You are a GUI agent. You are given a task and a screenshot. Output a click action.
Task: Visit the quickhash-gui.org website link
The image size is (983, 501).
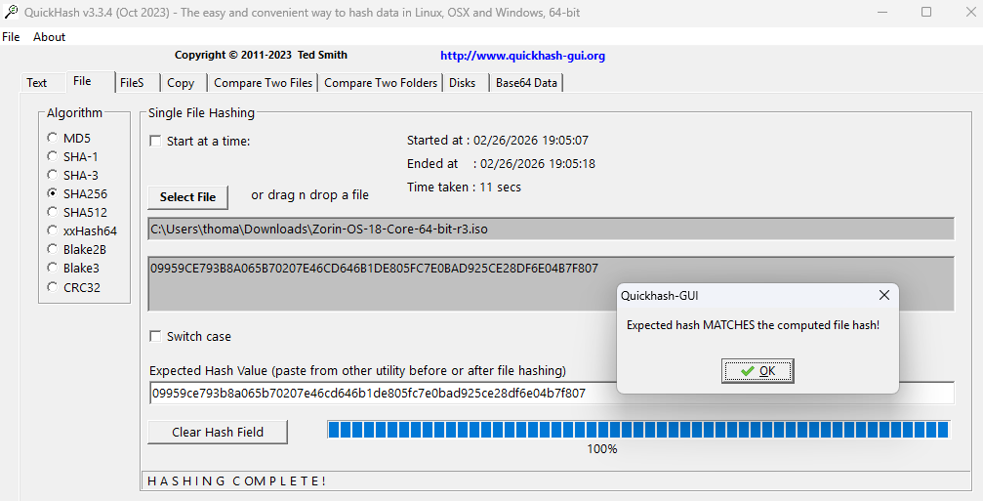point(522,56)
